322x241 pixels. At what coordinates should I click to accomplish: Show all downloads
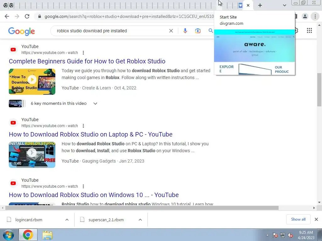(298, 219)
